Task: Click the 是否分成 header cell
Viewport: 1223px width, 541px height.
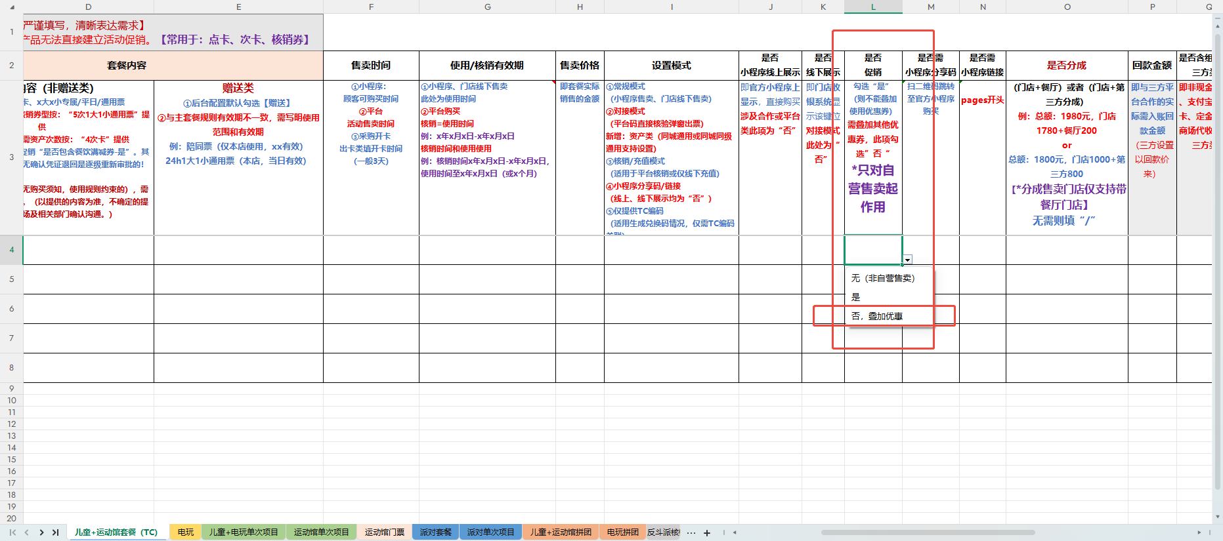Action: pos(1067,66)
